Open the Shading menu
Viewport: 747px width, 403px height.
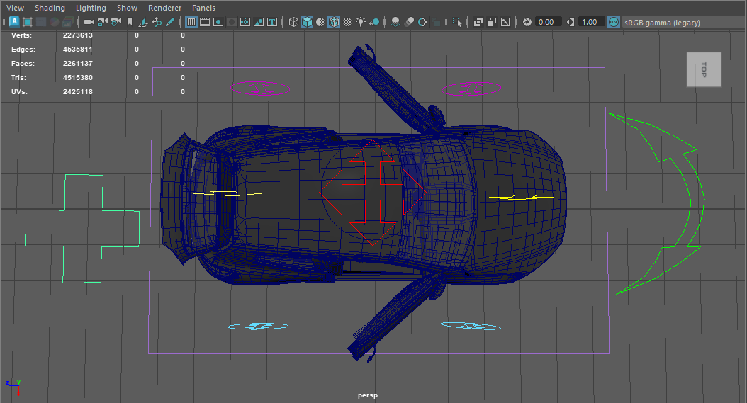click(x=50, y=8)
